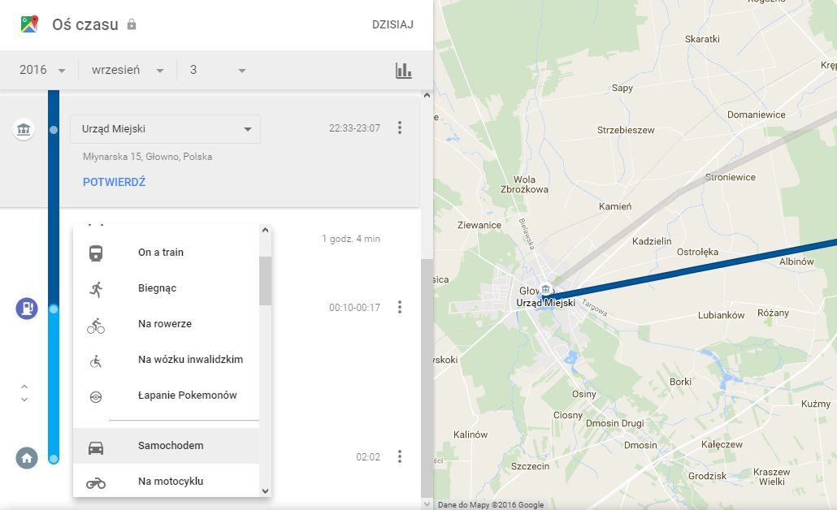Open more options for 00:10-00:17 entry

[400, 307]
